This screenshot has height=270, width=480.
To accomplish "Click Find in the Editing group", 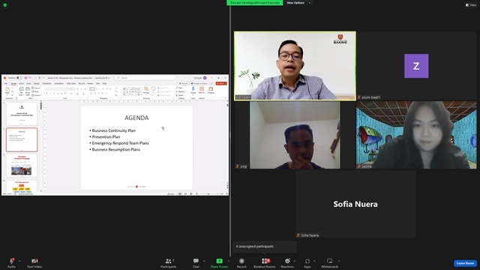I will coord(179,88).
